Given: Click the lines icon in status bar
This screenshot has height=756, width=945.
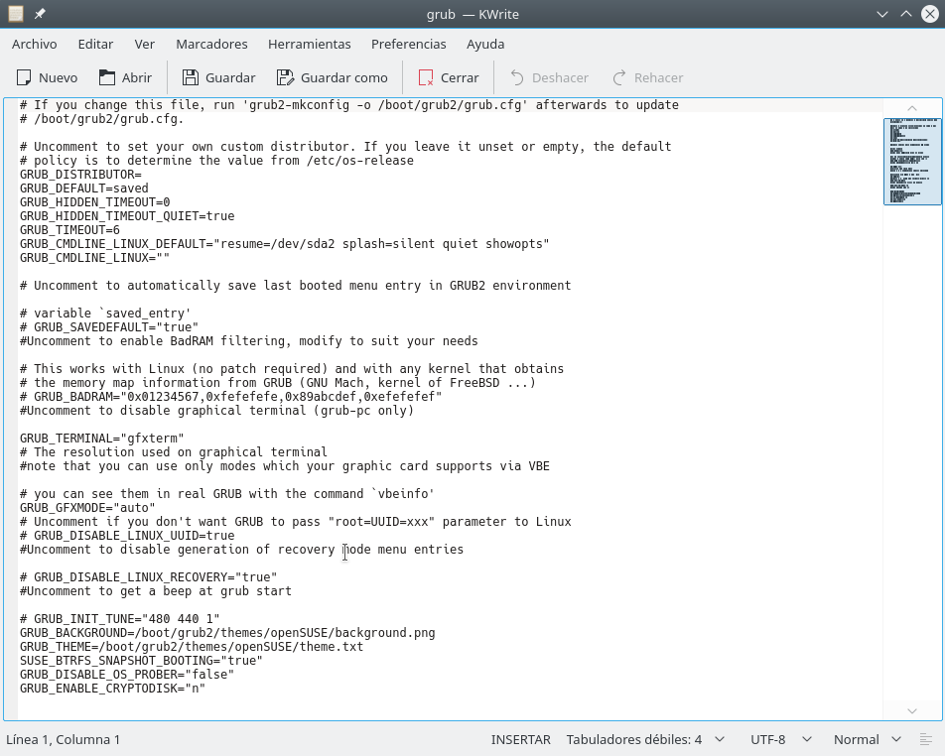Looking at the screenshot, I should click(x=925, y=739).
